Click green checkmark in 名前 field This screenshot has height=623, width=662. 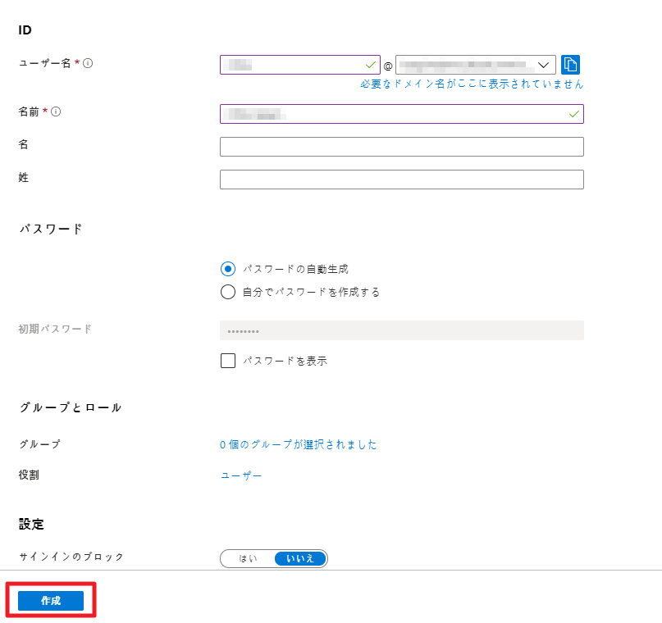(574, 114)
